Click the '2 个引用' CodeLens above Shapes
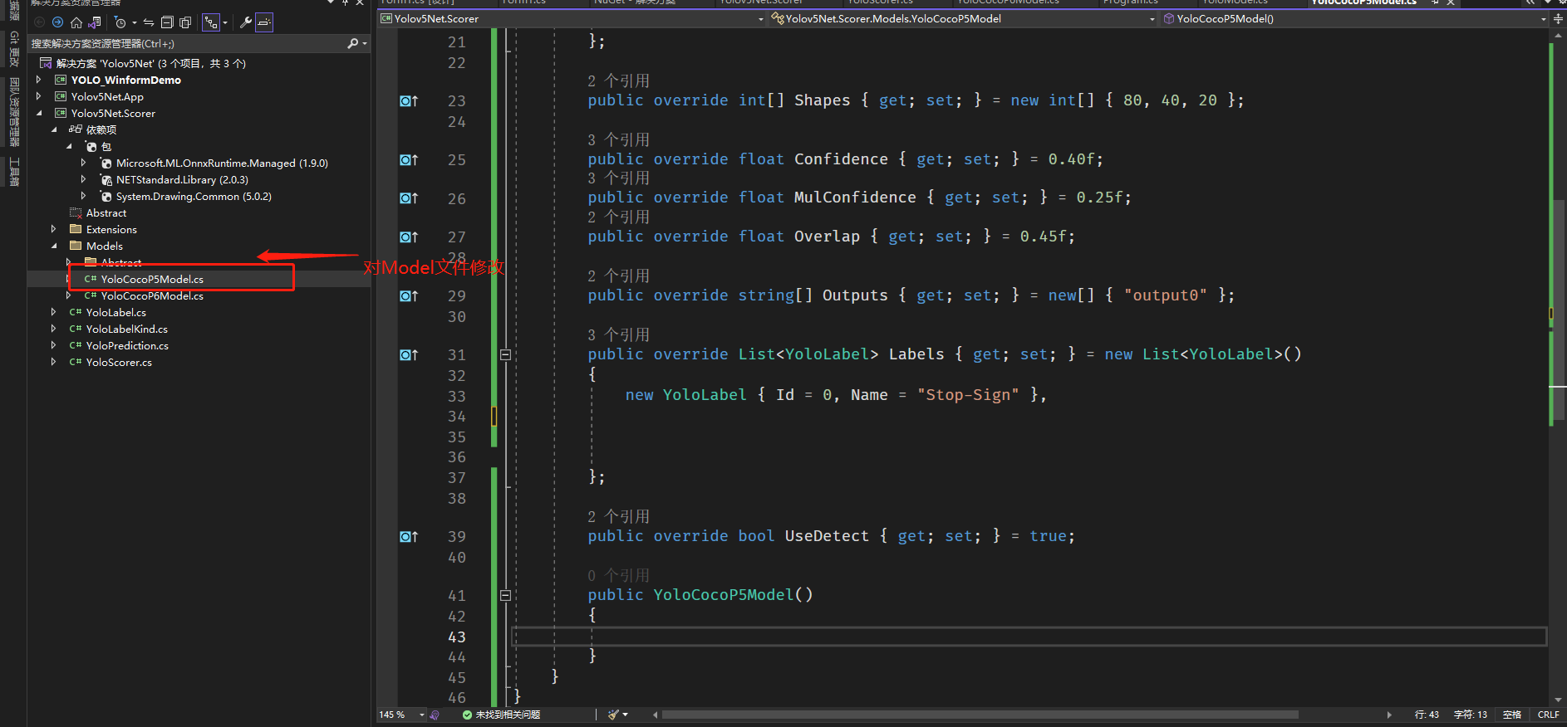The height and width of the screenshot is (727, 1567). 618,81
